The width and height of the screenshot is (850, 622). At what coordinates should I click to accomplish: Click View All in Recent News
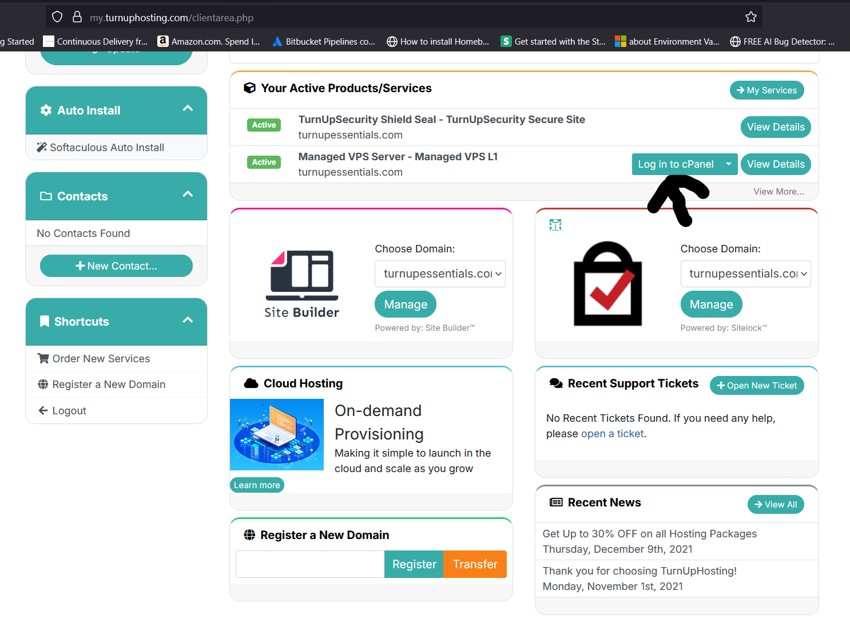tap(776, 505)
